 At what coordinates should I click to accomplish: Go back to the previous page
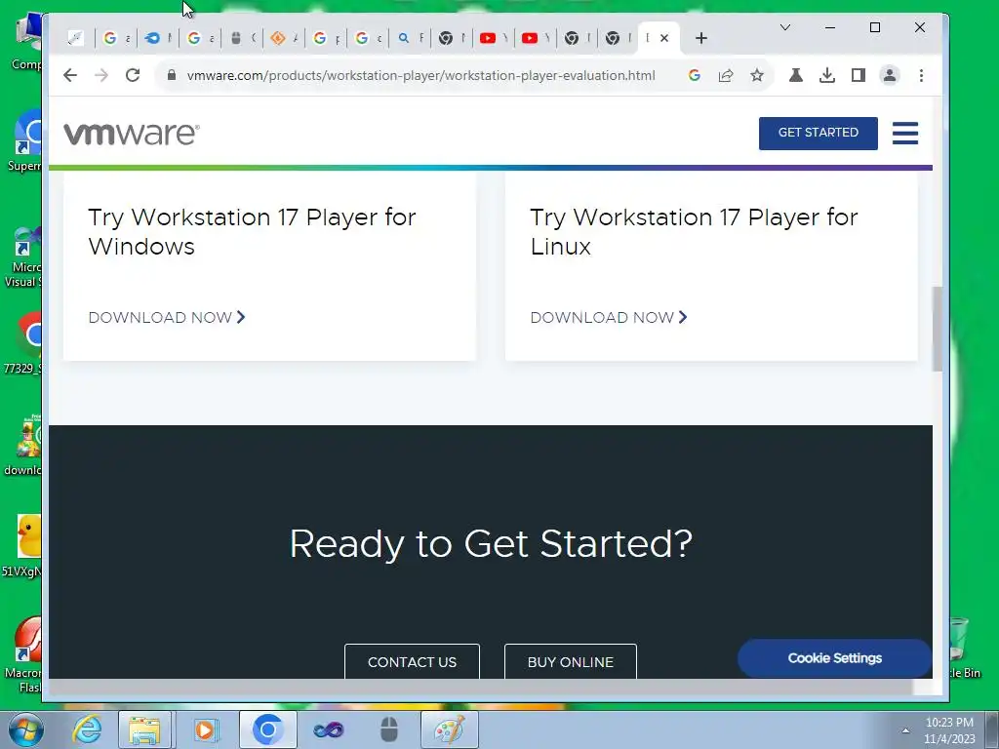pyautogui.click(x=70, y=75)
